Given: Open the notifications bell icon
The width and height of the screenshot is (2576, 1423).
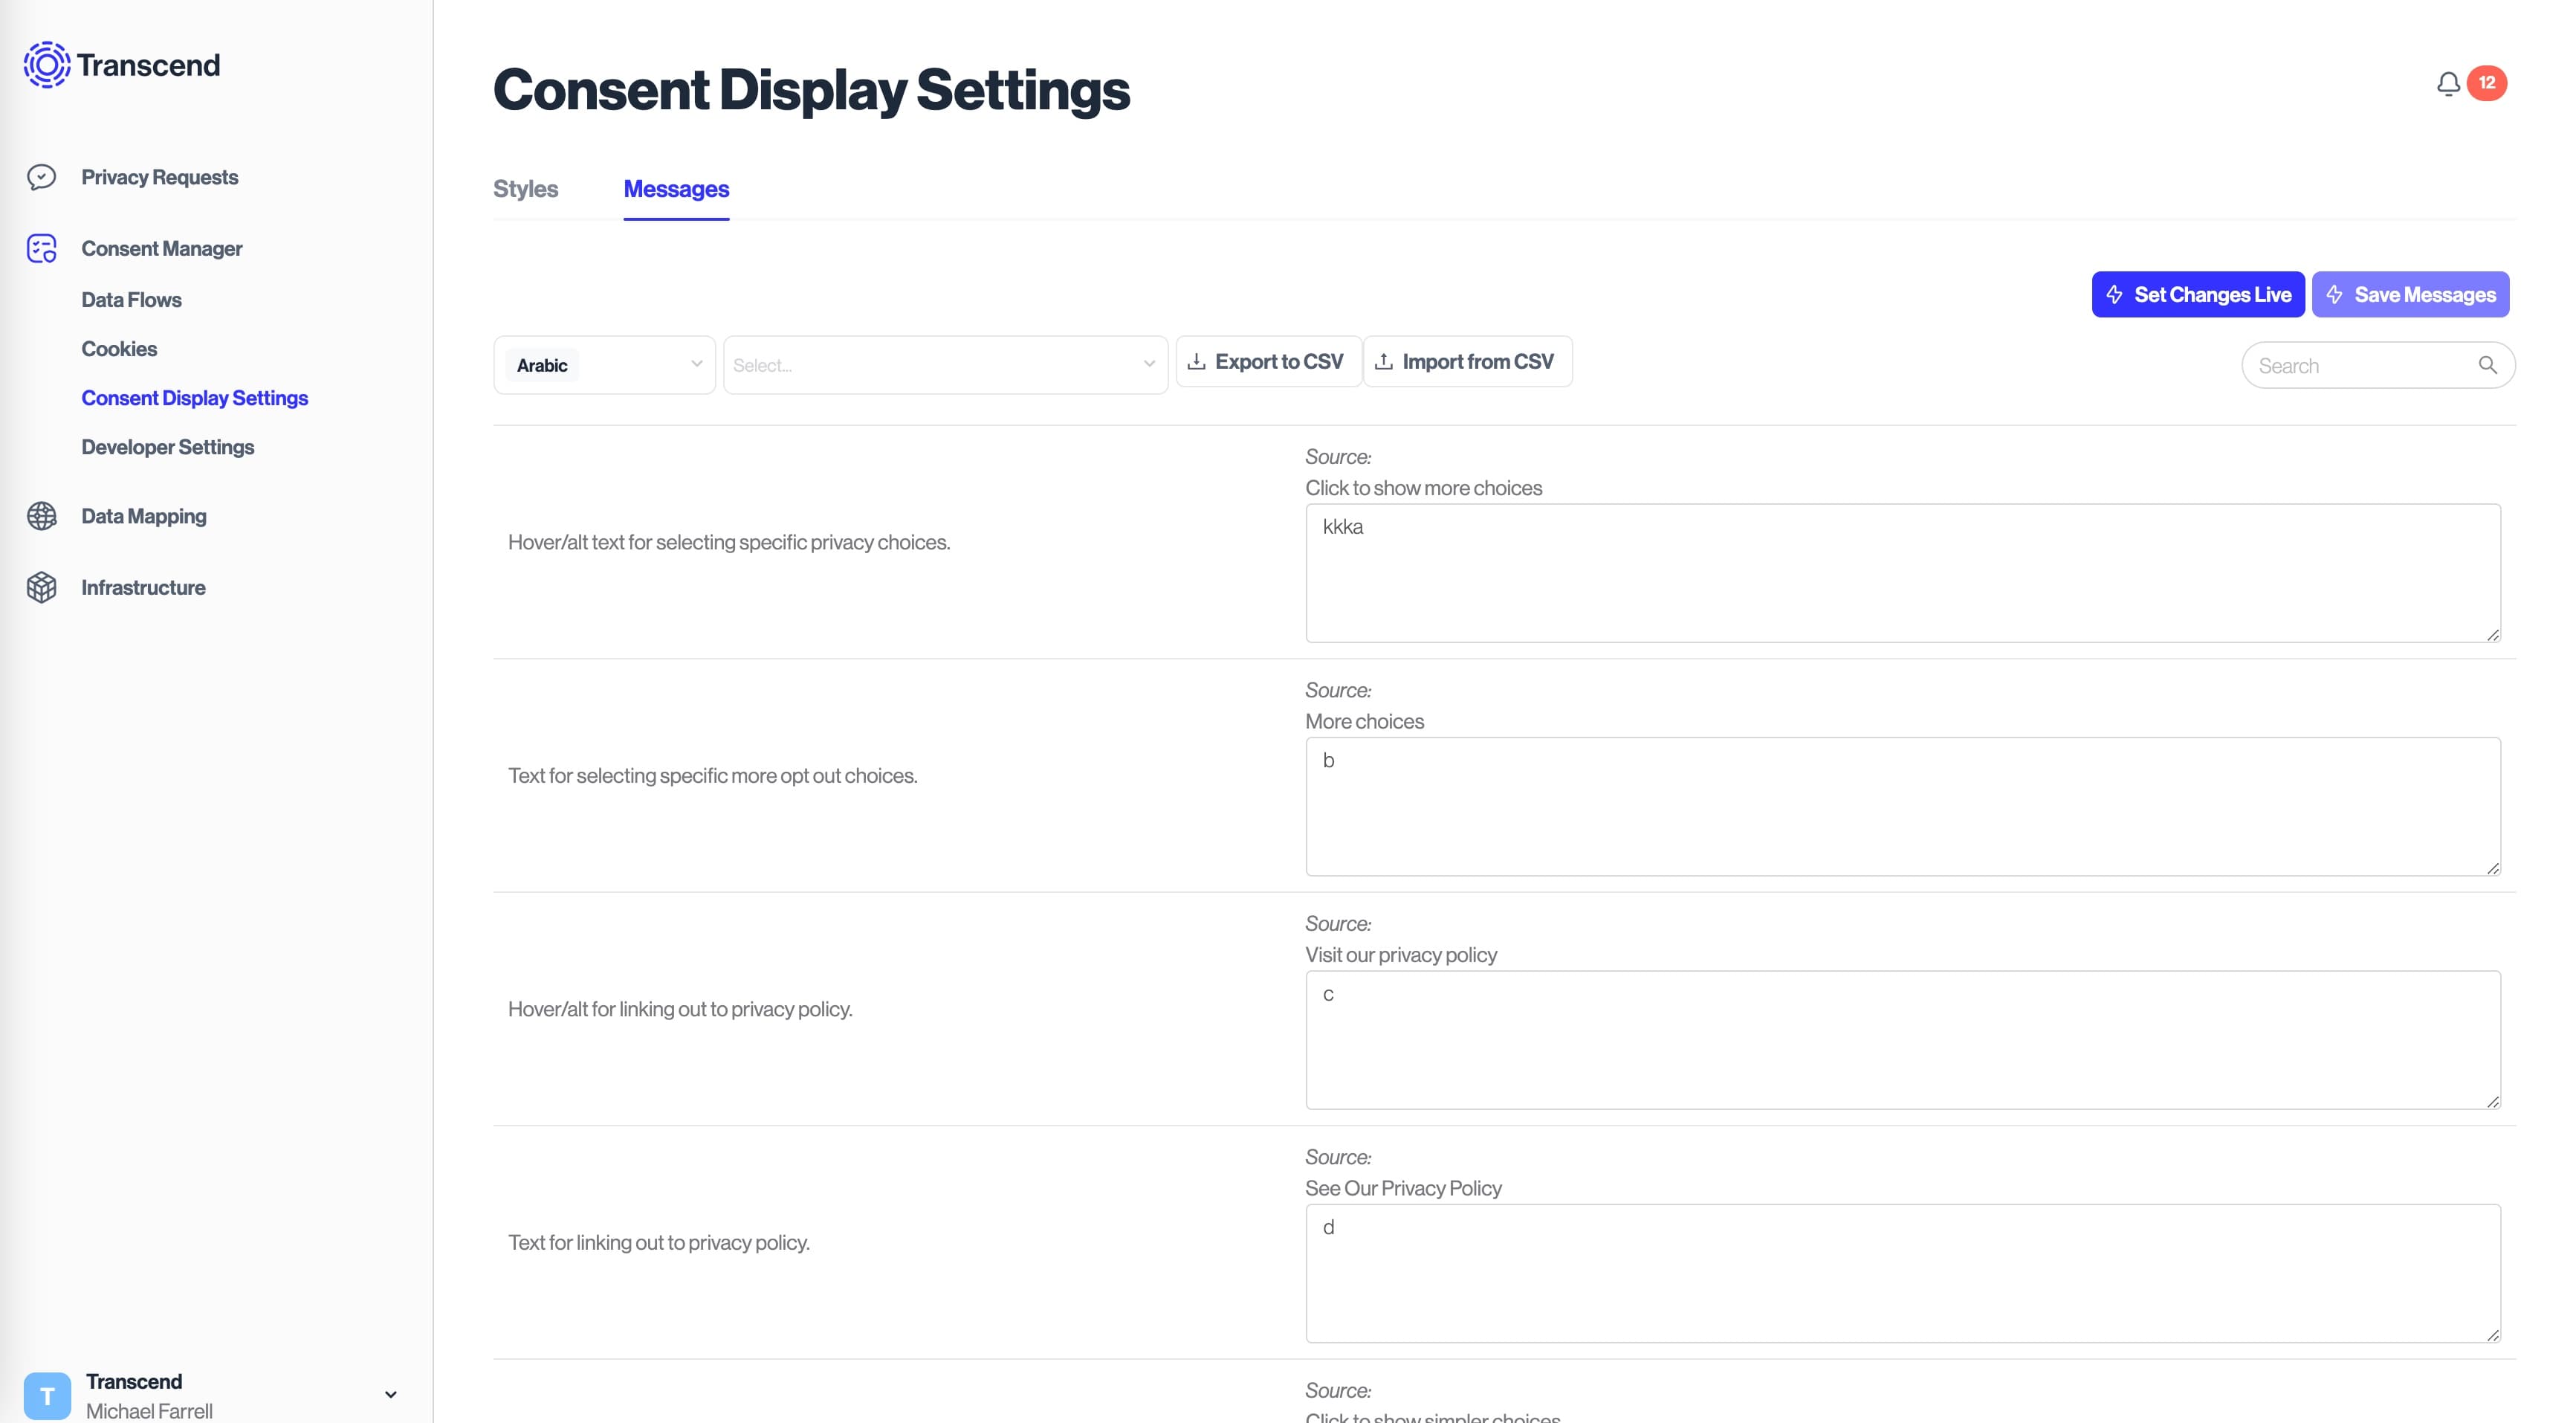Looking at the screenshot, I should tap(2448, 84).
